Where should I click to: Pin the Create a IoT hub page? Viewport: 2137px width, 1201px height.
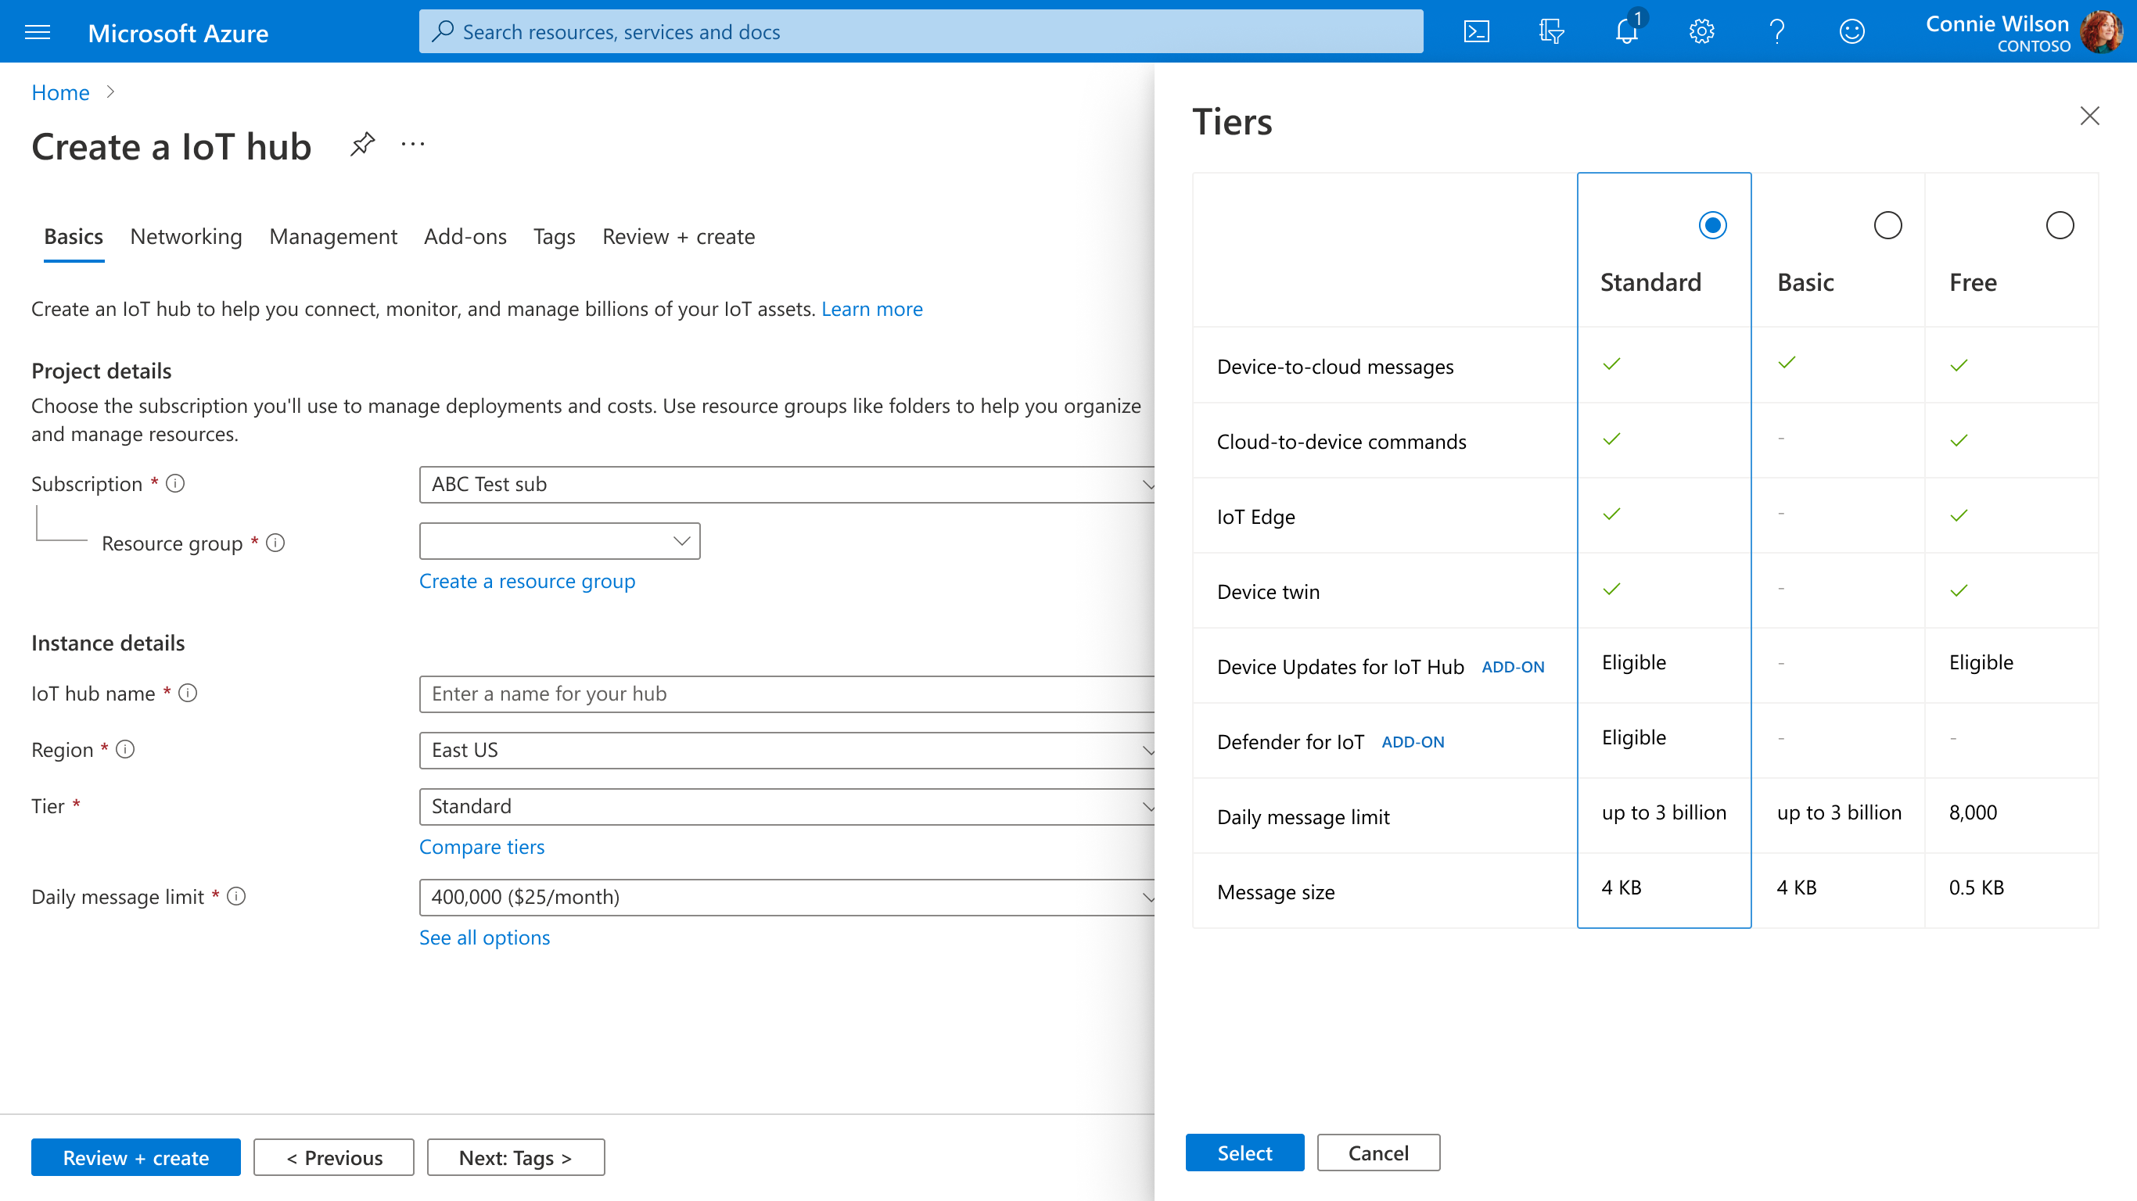pos(362,145)
